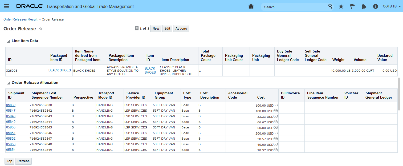Click glasses icon beside 200.00 USD cost
The width and height of the screenshot is (403, 166).
(x=276, y=133)
